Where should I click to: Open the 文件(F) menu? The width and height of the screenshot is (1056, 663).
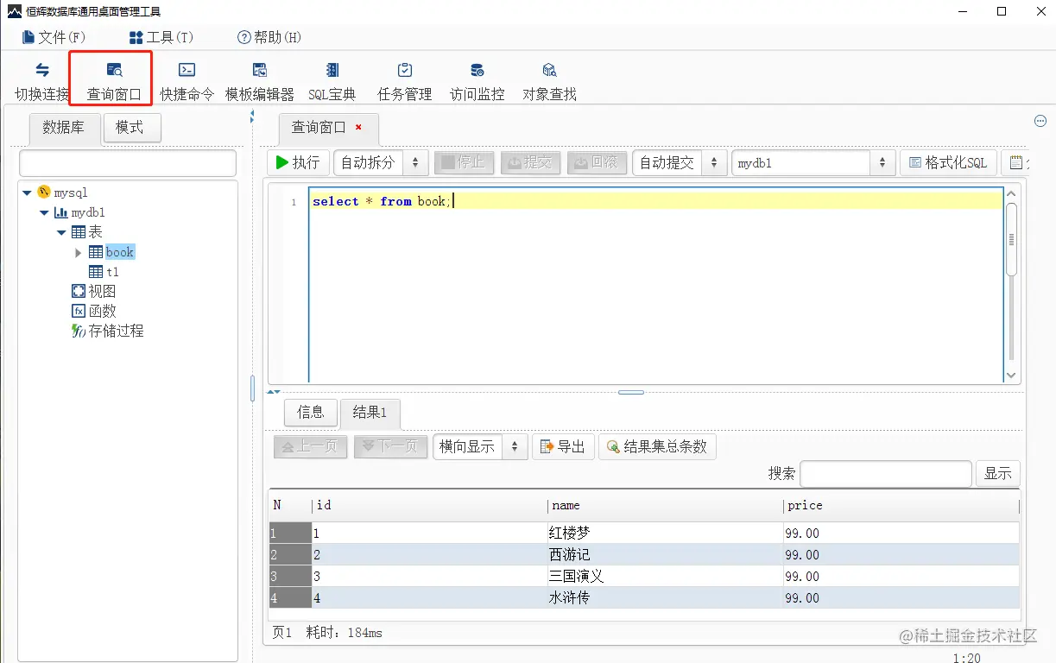pos(54,37)
